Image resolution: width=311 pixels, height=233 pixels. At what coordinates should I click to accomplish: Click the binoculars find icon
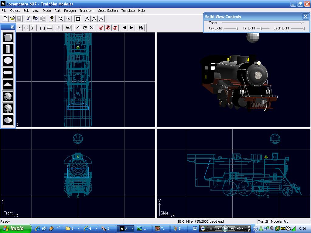tap(141, 28)
